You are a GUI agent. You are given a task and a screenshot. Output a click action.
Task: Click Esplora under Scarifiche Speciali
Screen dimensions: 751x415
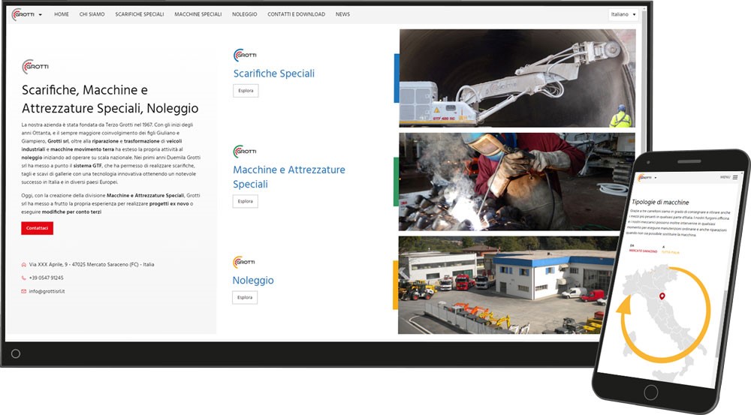coord(246,91)
